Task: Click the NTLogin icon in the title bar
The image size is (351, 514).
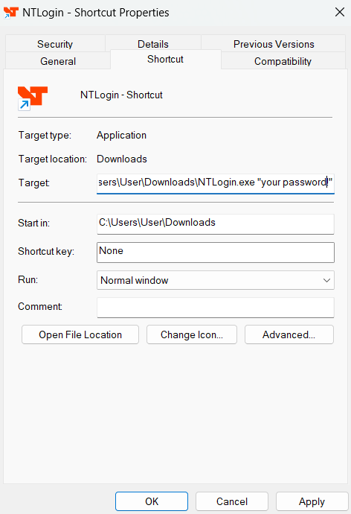Action: click(11, 13)
